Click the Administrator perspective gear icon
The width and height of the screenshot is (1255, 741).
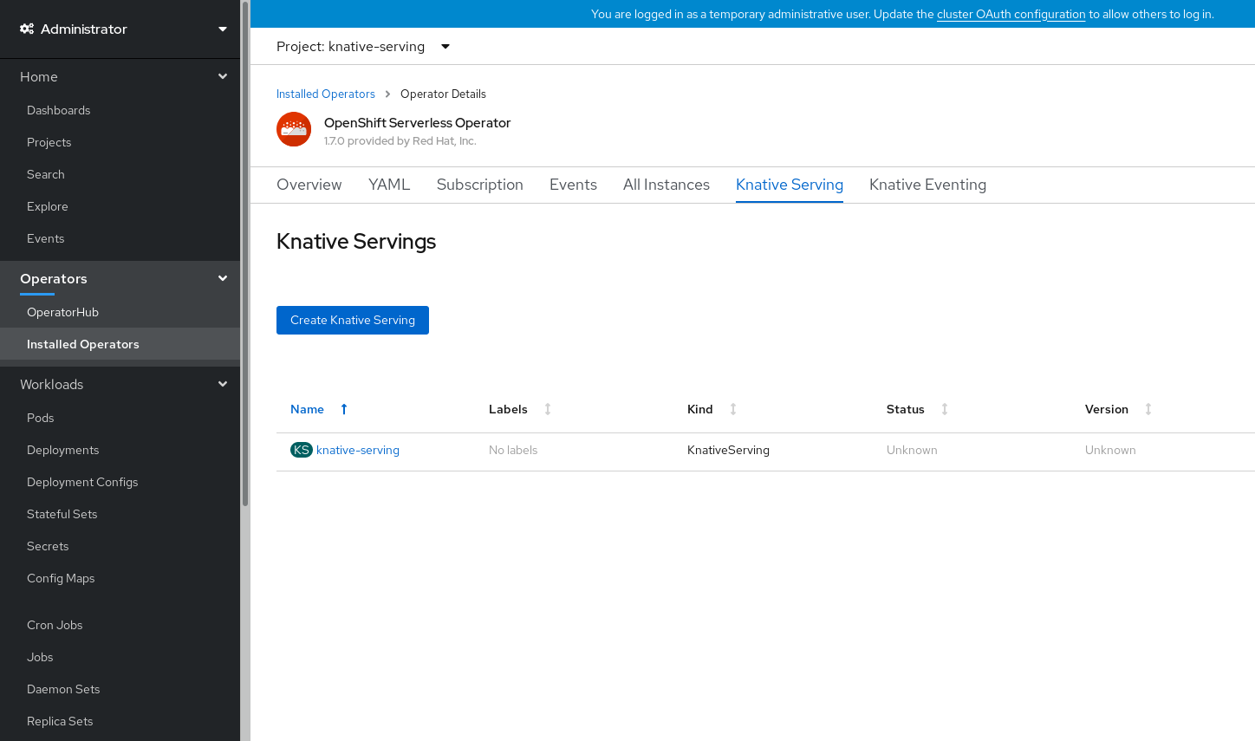pyautogui.click(x=27, y=29)
